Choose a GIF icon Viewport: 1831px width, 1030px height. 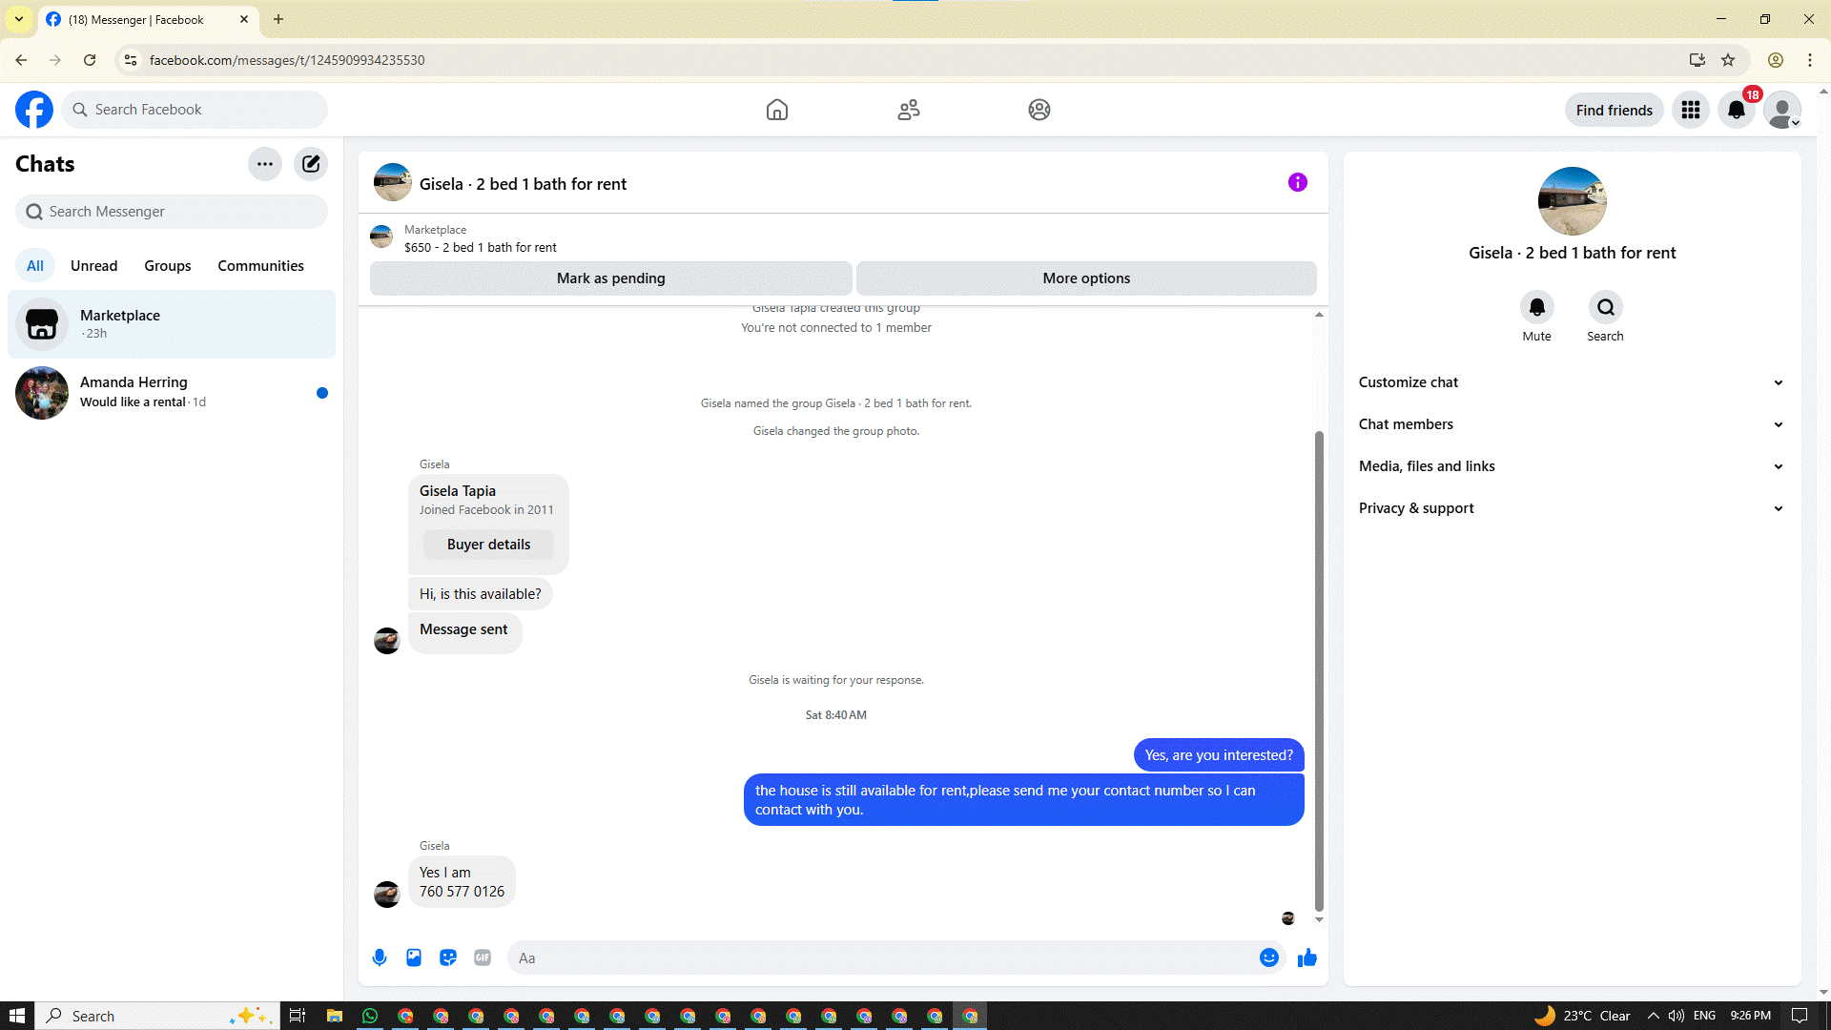pos(483,958)
